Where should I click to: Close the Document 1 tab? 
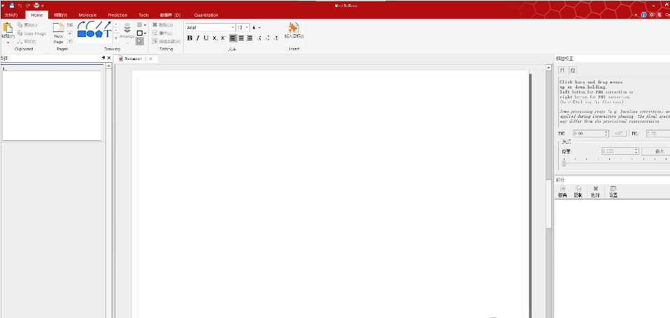[150, 59]
